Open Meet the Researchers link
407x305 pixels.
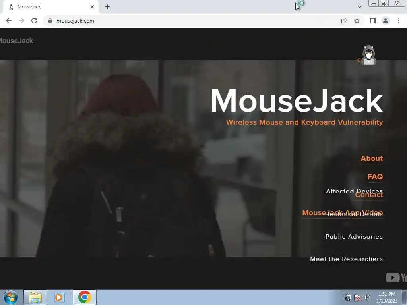coord(346,259)
